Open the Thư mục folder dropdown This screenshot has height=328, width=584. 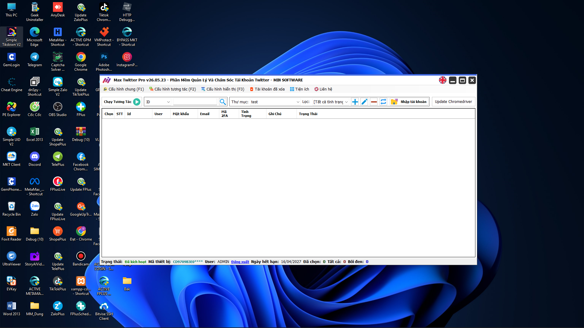(275, 102)
